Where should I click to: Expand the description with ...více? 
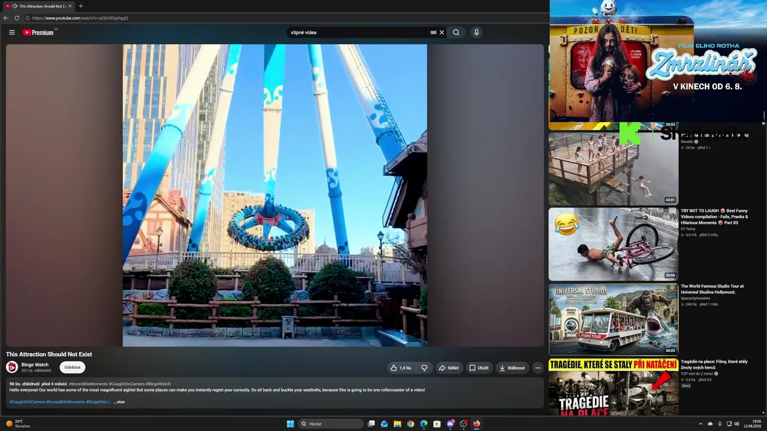coord(119,402)
